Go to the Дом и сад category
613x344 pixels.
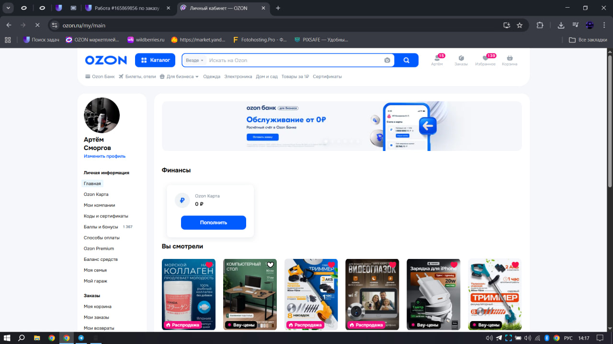tap(267, 76)
